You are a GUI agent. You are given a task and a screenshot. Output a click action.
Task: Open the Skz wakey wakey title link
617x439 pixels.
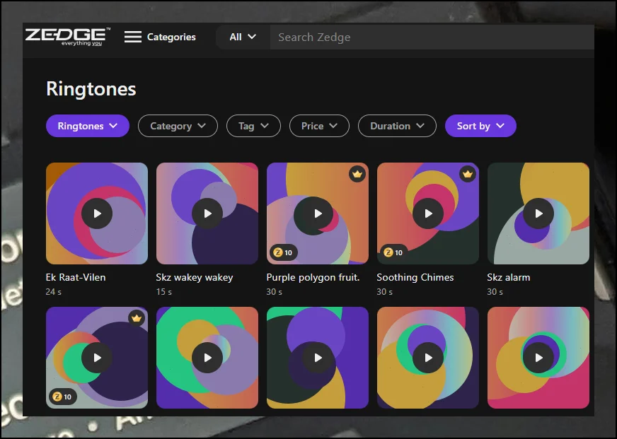(x=195, y=277)
